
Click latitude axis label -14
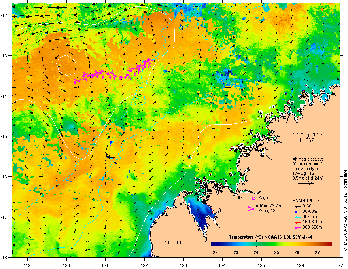4,96
